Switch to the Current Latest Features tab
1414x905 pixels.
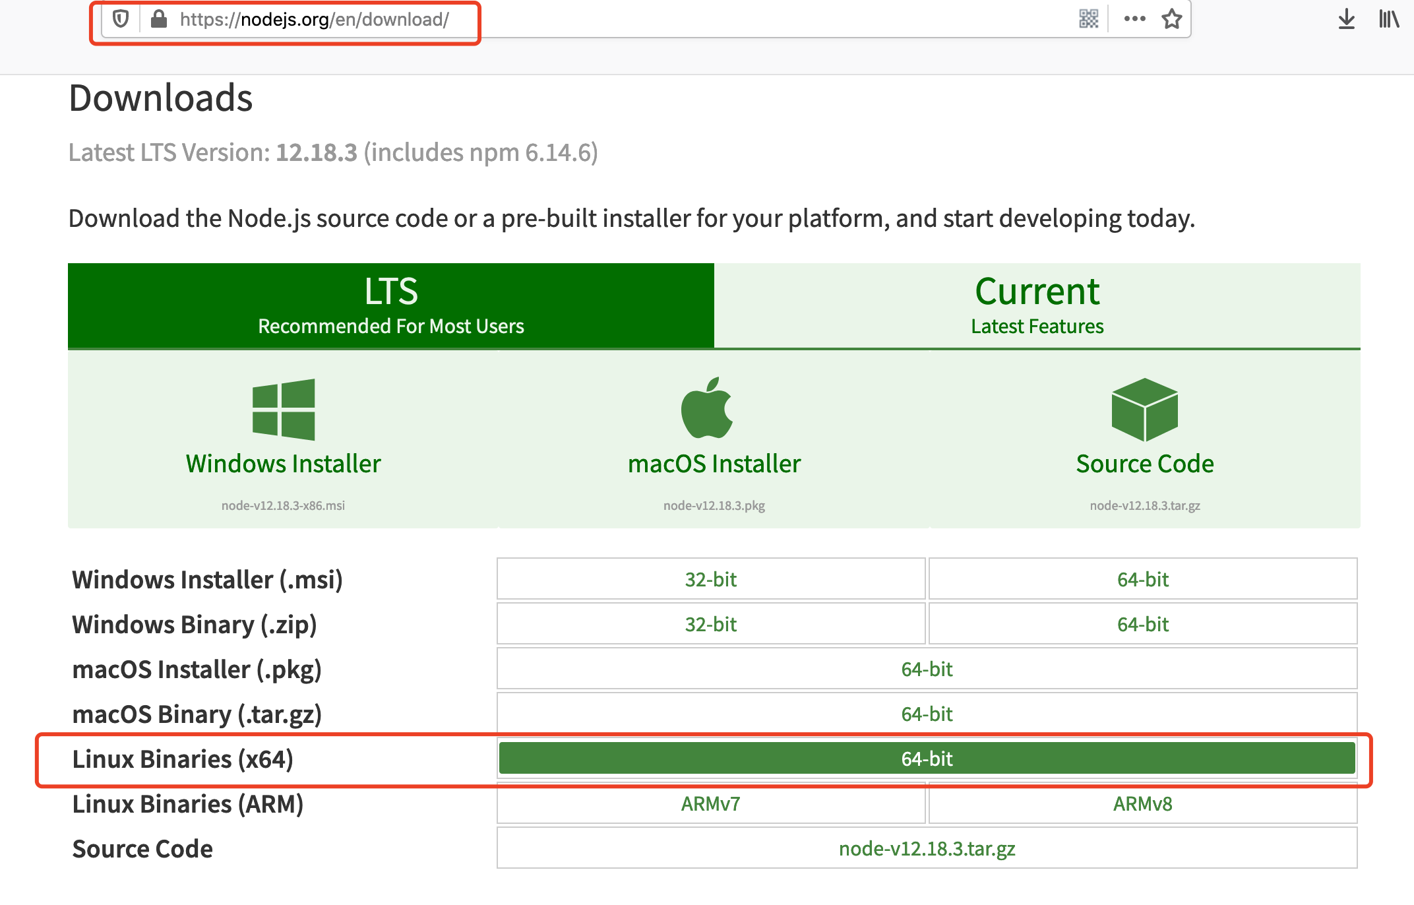[x=1037, y=305]
